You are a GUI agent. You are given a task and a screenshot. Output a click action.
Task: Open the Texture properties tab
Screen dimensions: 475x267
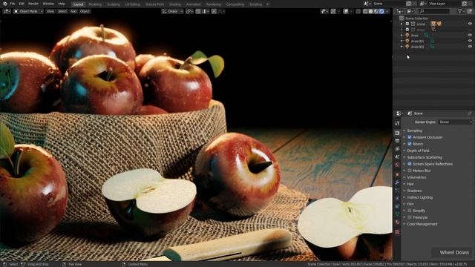(x=397, y=232)
